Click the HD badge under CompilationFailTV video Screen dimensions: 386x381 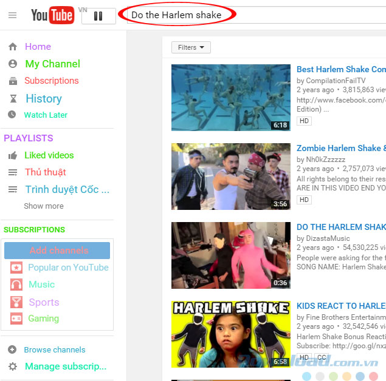tap(304, 121)
